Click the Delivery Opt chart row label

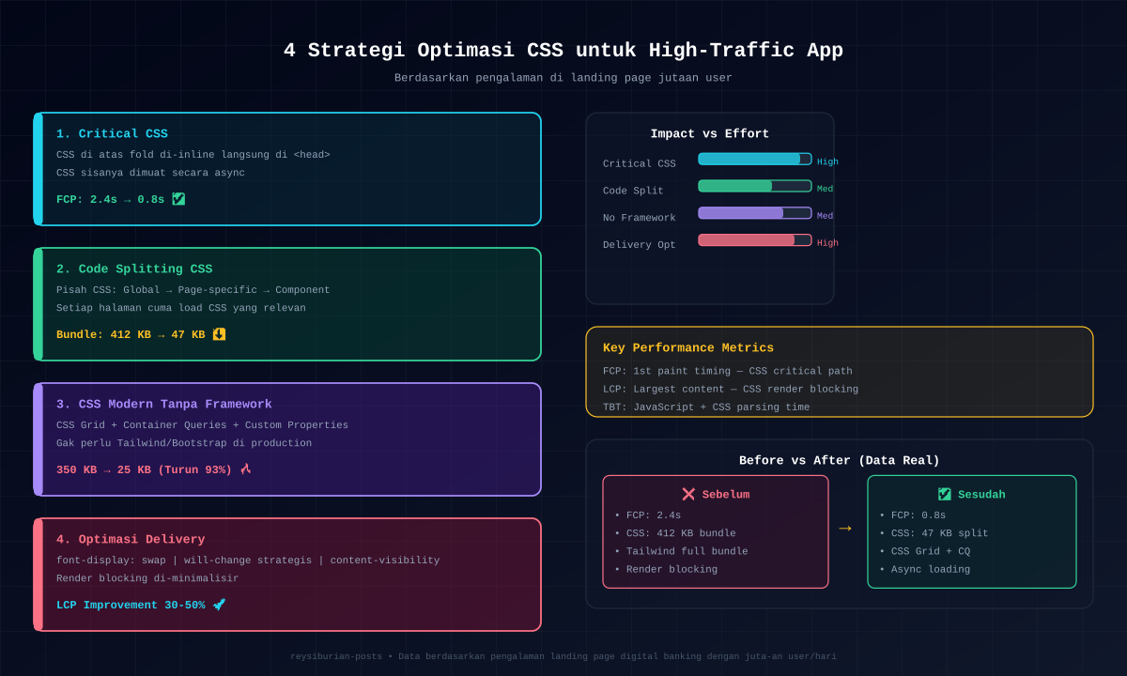coord(640,245)
